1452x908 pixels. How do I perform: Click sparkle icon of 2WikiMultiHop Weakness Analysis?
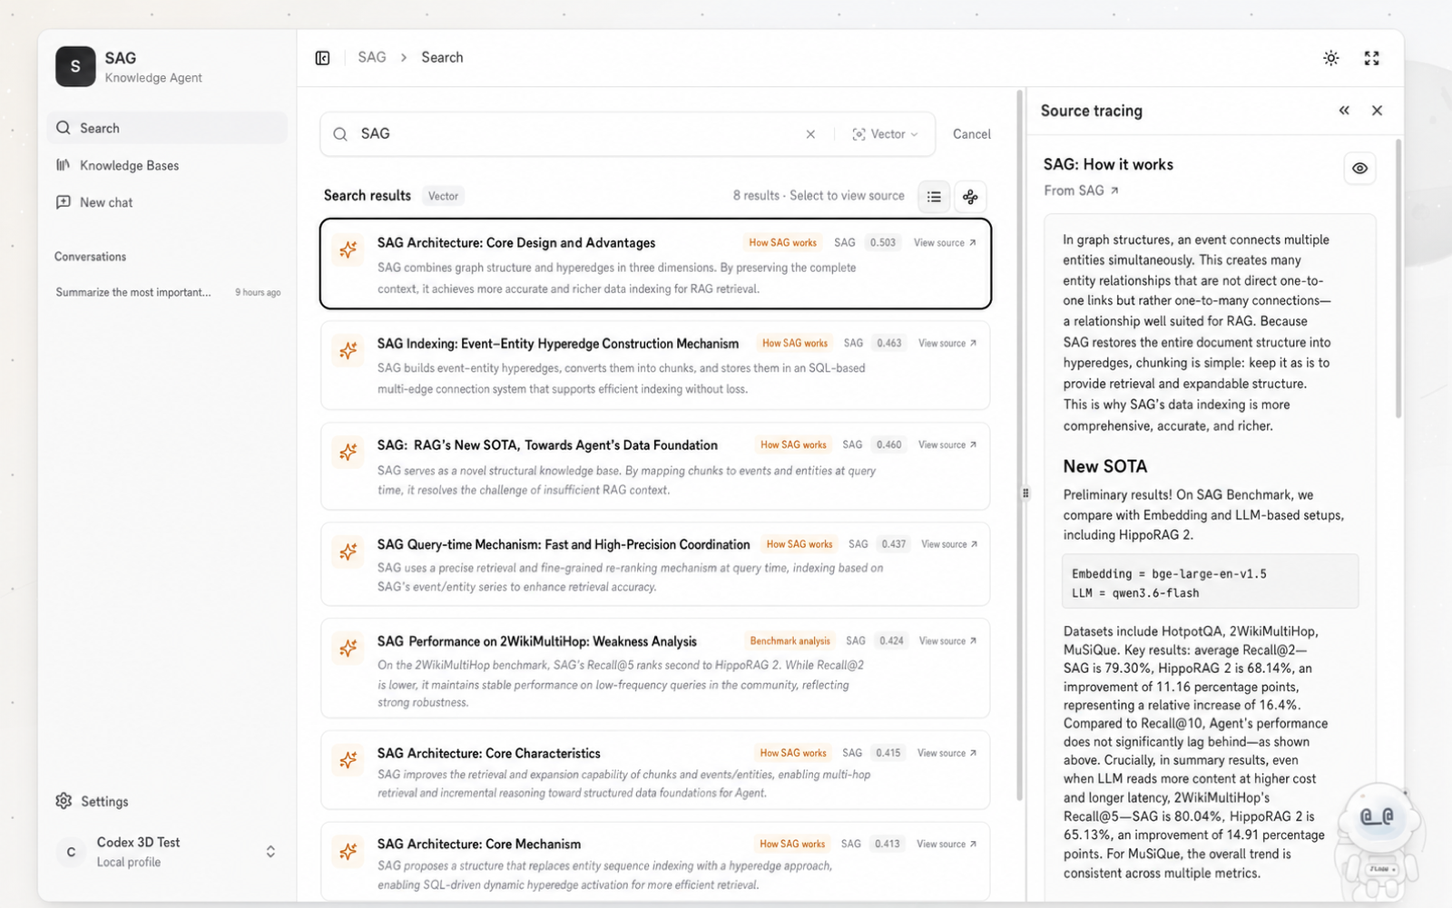pyautogui.click(x=348, y=648)
